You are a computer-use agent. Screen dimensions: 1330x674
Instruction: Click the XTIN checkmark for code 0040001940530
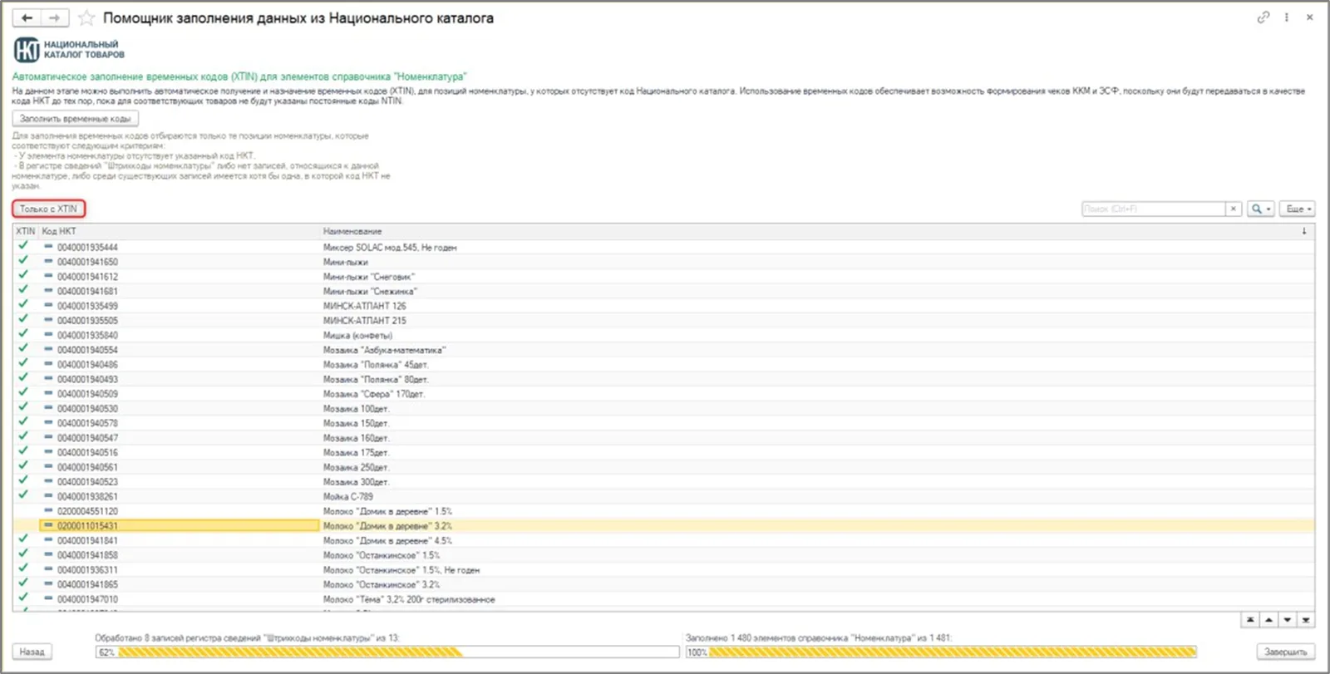(23, 408)
